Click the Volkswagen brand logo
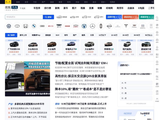This screenshot has height=120, width=160. point(9,26)
